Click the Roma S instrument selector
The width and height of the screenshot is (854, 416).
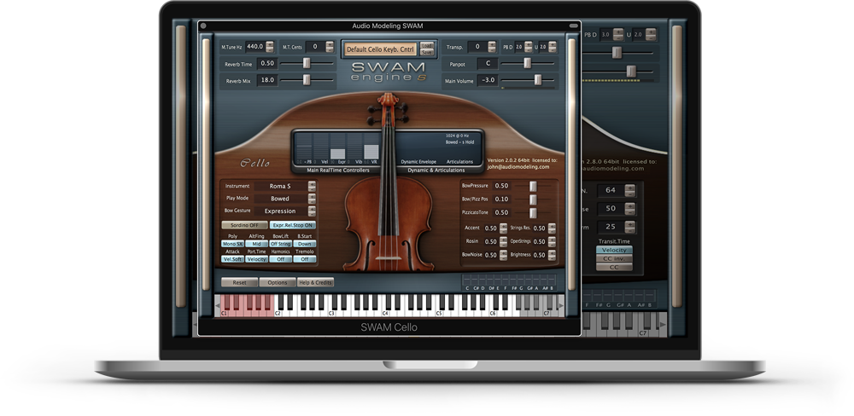pyautogui.click(x=280, y=186)
